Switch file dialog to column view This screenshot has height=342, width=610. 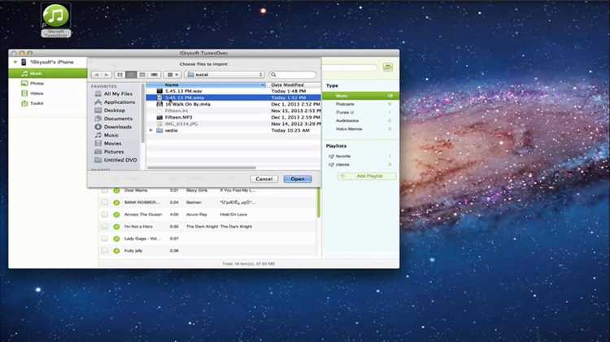pos(142,75)
